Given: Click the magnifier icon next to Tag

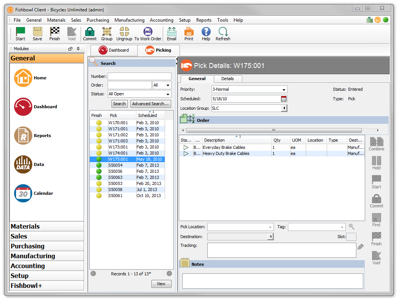Looking at the screenshot, I should click(352, 227).
